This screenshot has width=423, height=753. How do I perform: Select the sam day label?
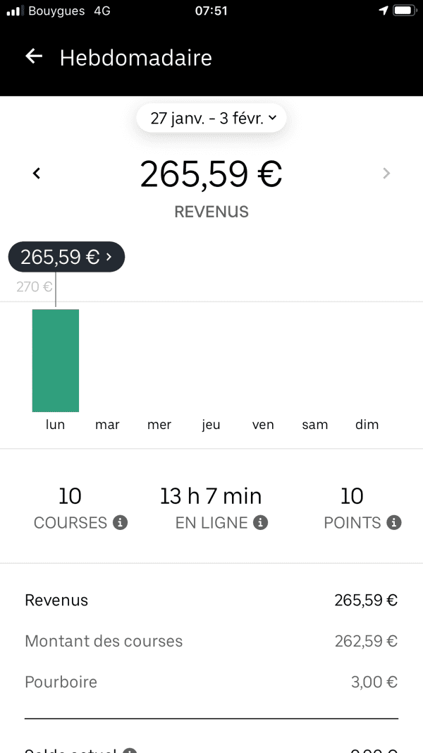click(x=315, y=425)
